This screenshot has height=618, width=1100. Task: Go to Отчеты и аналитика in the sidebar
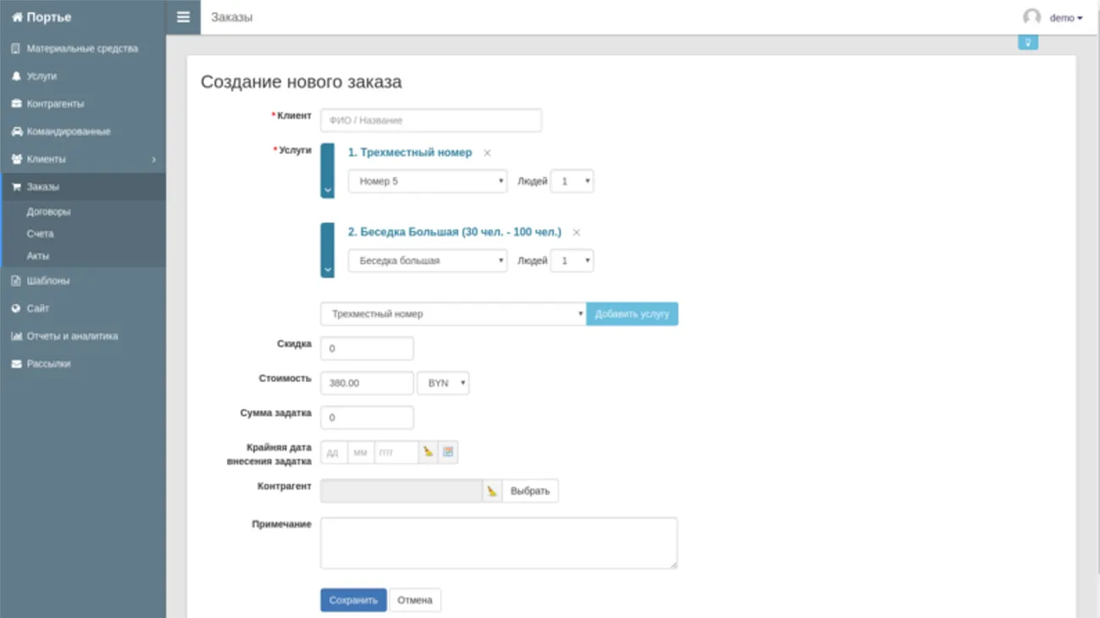click(x=72, y=336)
